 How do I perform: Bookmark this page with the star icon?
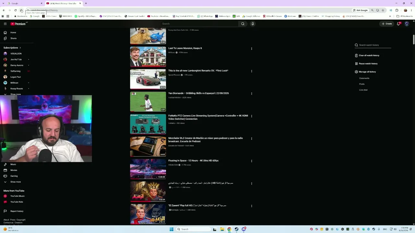[383, 10]
